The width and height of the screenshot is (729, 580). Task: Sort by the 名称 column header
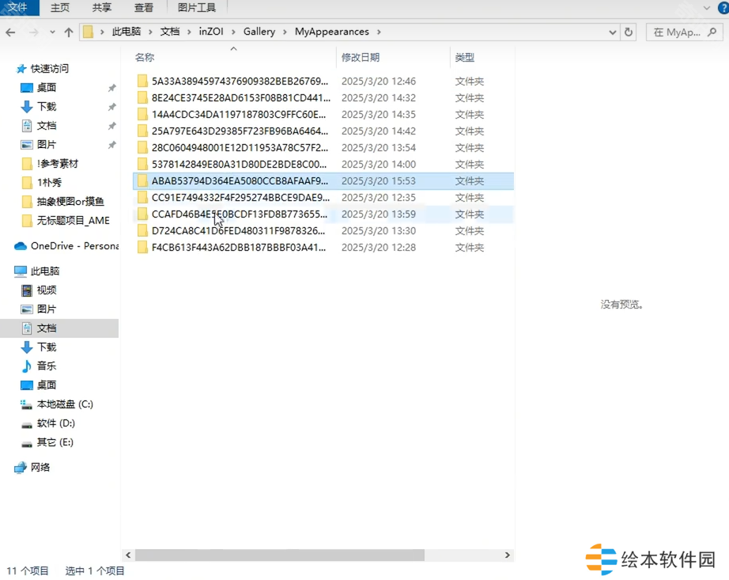pyautogui.click(x=145, y=58)
